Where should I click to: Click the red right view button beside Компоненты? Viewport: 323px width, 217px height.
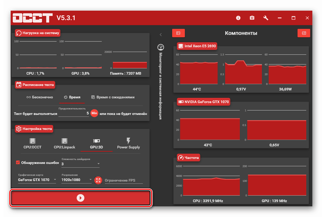[x=304, y=33]
